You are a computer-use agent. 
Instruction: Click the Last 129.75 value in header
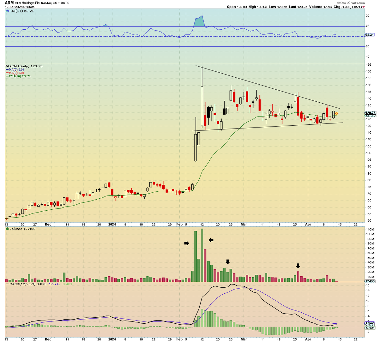click(298, 7)
